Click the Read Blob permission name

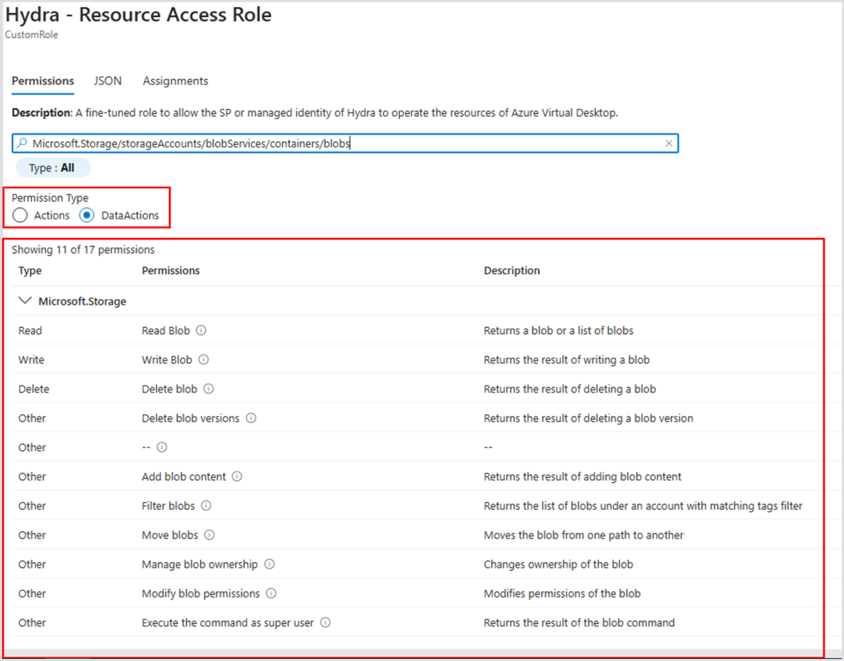(x=166, y=330)
